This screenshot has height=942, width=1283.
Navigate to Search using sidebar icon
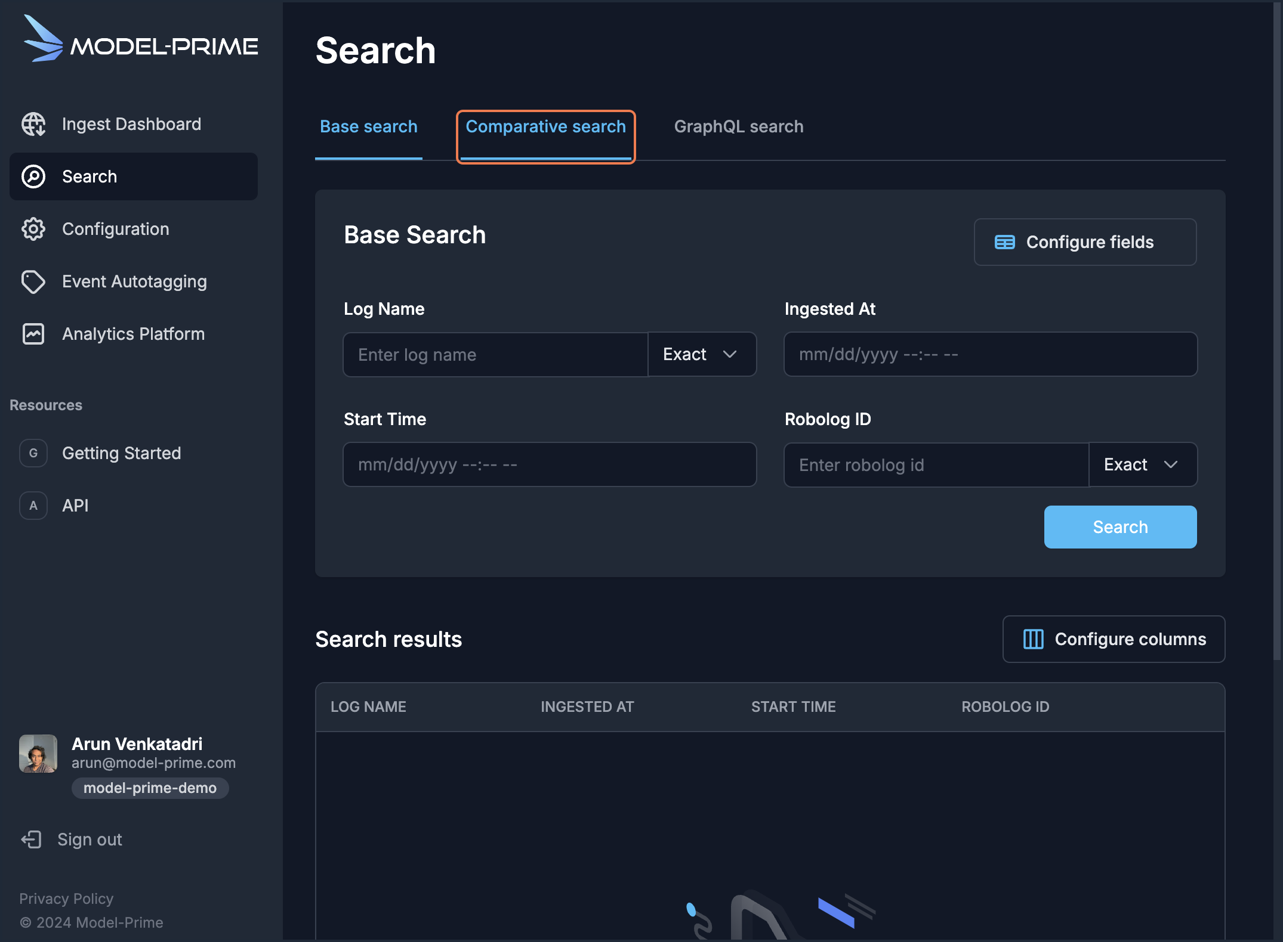coord(34,177)
